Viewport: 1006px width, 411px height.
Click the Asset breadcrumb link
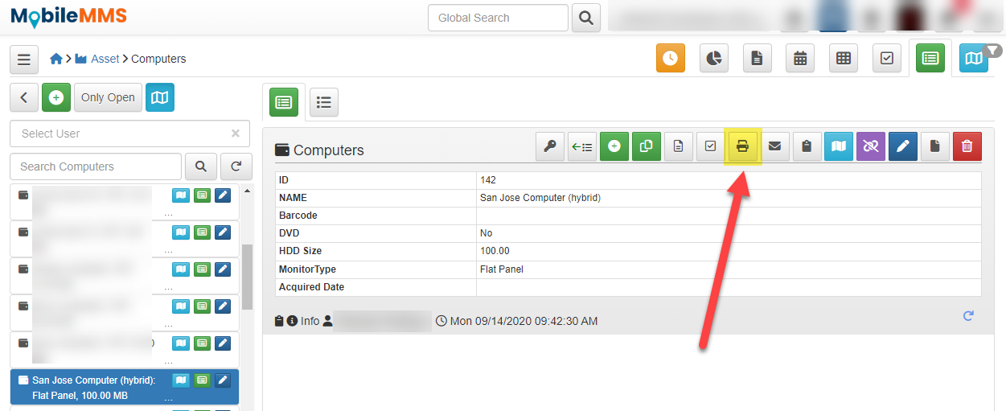click(x=105, y=59)
